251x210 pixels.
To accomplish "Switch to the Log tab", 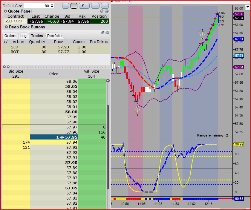I will pyautogui.click(x=23, y=36).
